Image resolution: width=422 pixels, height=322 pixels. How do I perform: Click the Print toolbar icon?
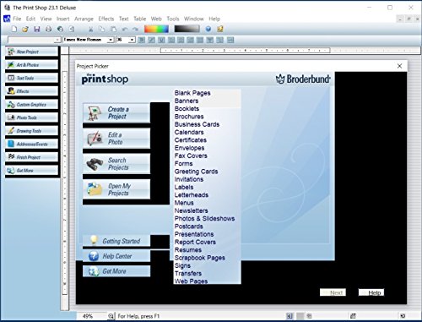pos(48,29)
